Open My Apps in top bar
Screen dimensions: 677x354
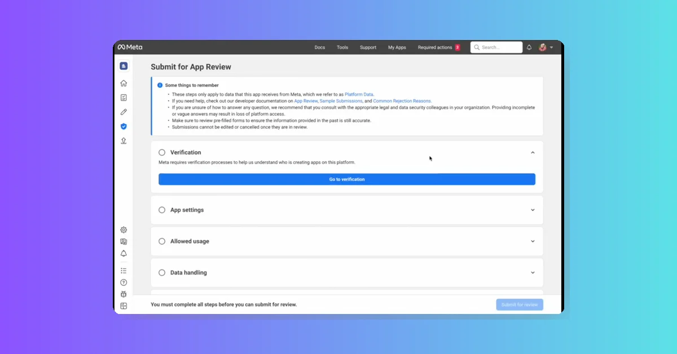397,47
